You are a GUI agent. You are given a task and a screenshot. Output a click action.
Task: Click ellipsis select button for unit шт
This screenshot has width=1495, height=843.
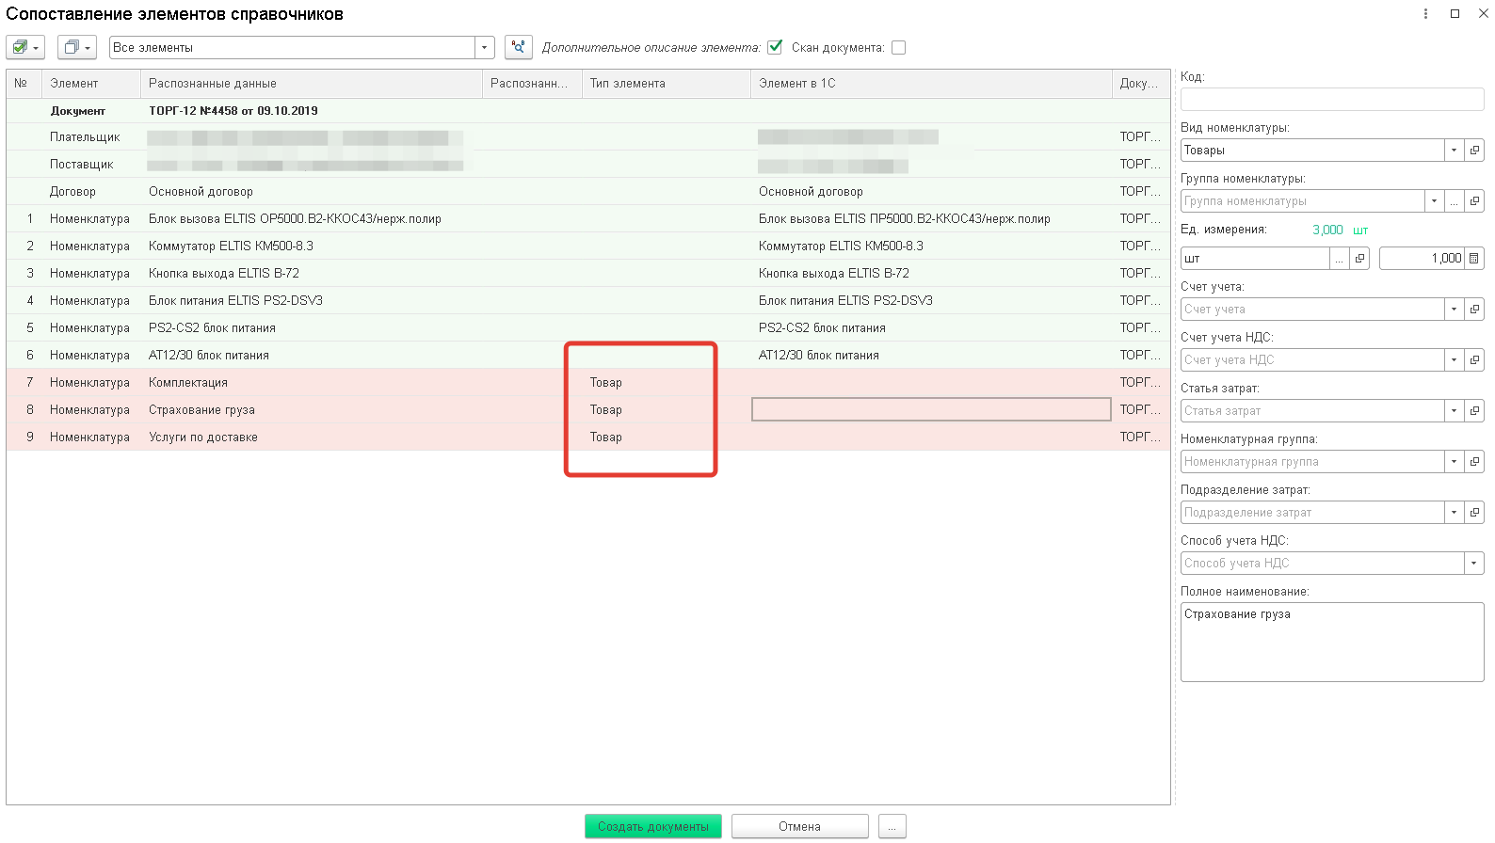pyautogui.click(x=1339, y=259)
